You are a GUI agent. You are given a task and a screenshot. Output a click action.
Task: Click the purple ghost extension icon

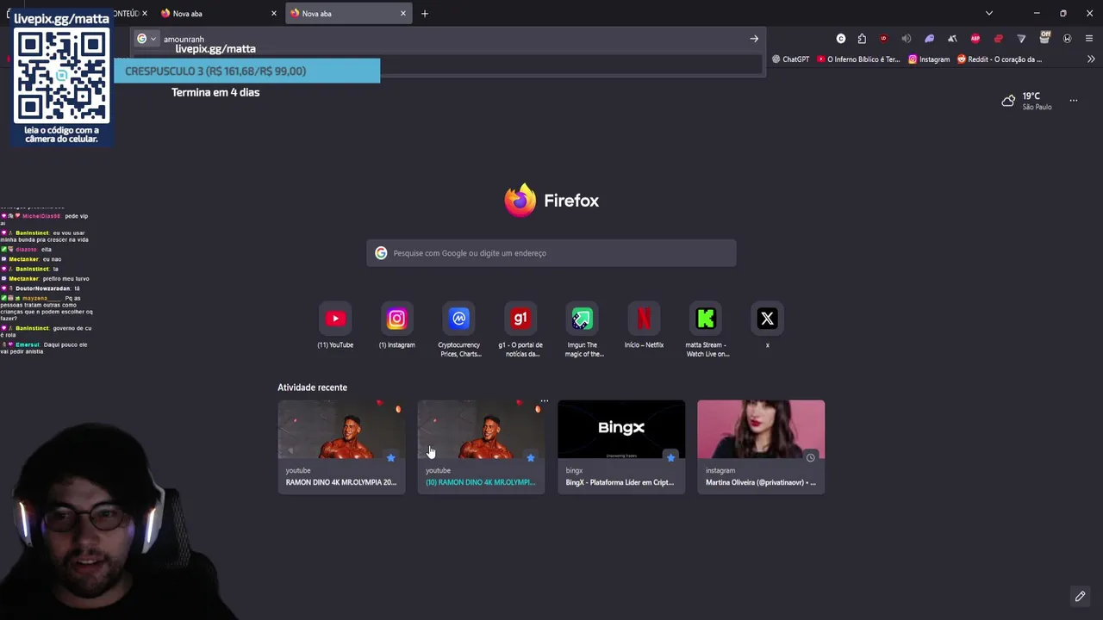[x=929, y=39]
